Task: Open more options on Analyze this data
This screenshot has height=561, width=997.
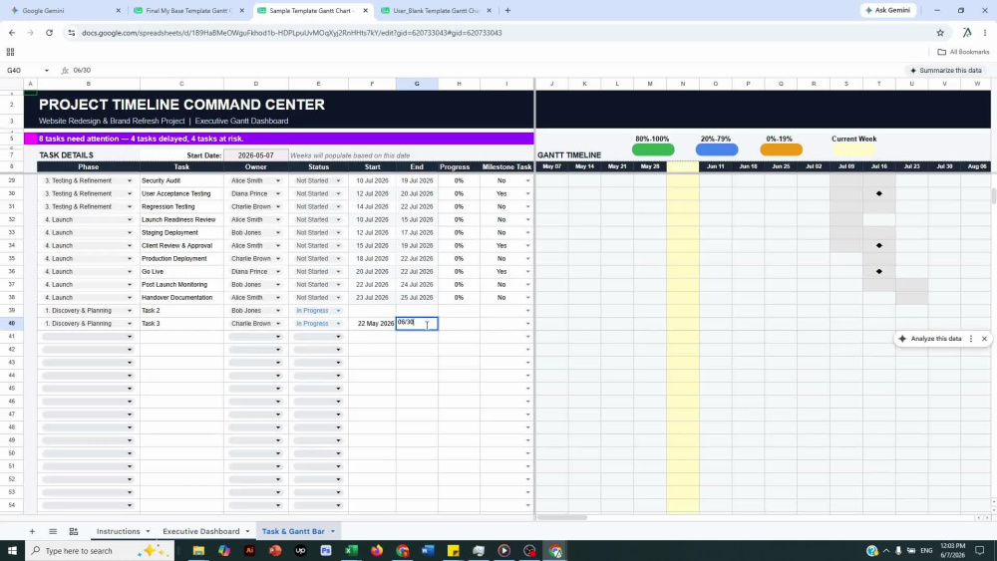Action: tap(971, 339)
